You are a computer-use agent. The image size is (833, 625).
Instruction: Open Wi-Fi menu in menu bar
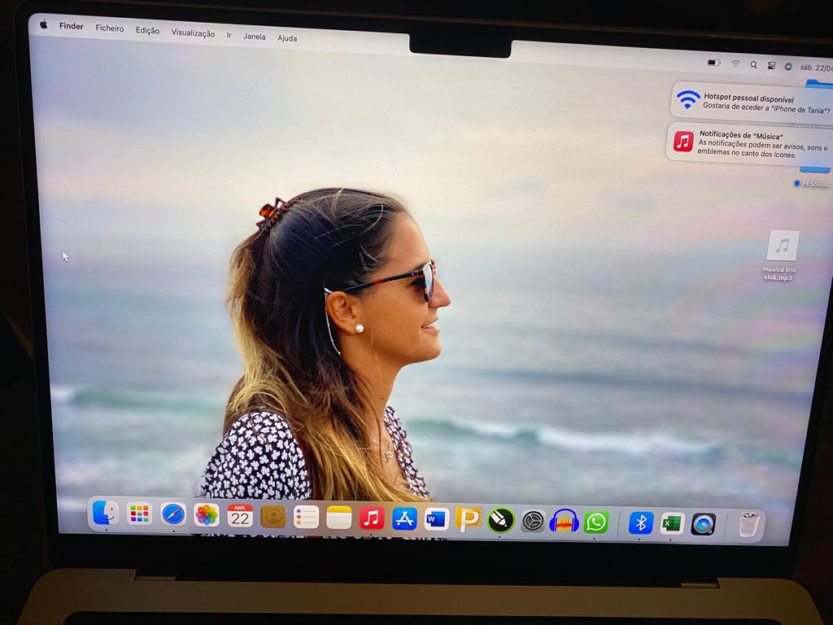pyautogui.click(x=735, y=63)
